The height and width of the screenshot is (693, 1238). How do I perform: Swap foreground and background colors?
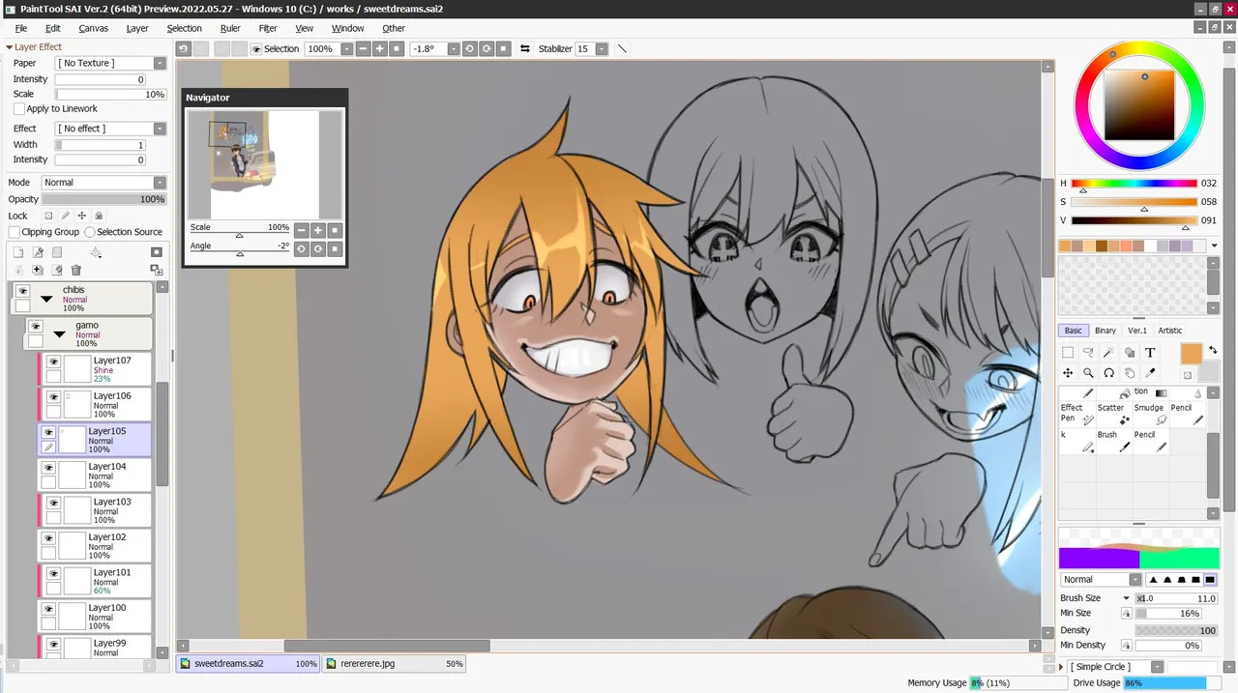(1213, 350)
